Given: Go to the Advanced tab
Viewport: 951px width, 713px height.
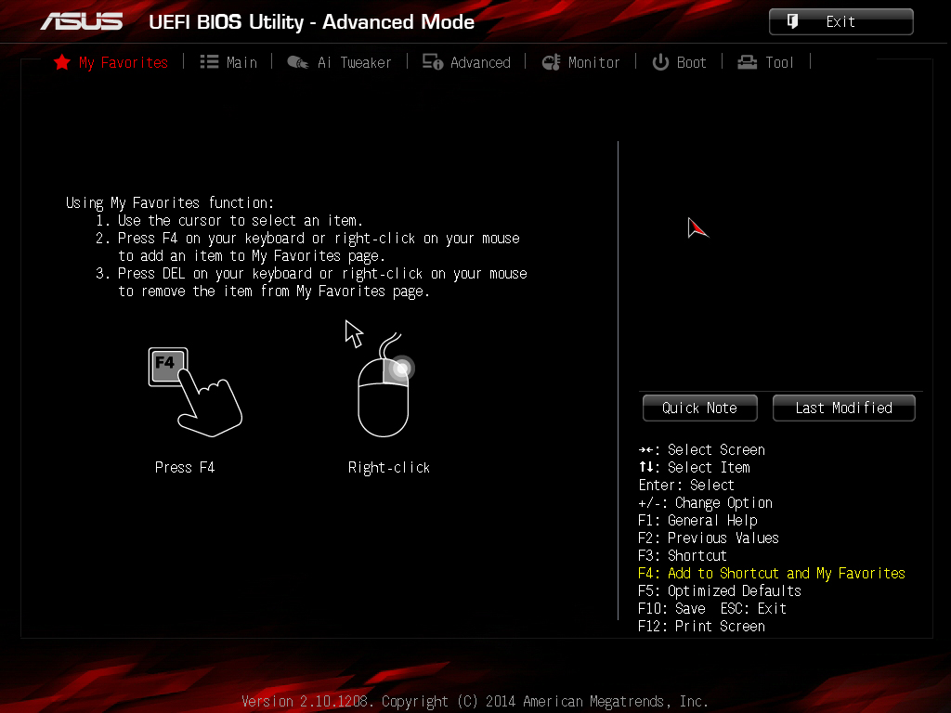Looking at the screenshot, I should [480, 62].
